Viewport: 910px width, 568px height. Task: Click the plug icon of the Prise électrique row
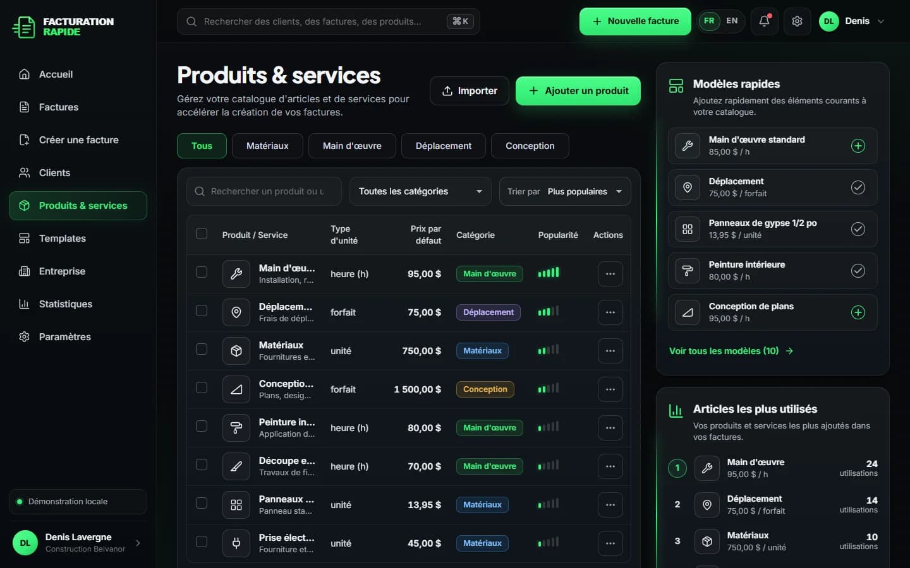coord(236,543)
